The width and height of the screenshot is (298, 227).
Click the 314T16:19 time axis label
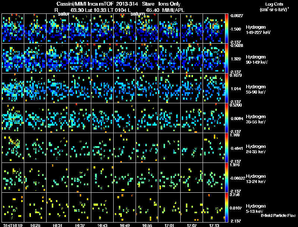pos(13,225)
